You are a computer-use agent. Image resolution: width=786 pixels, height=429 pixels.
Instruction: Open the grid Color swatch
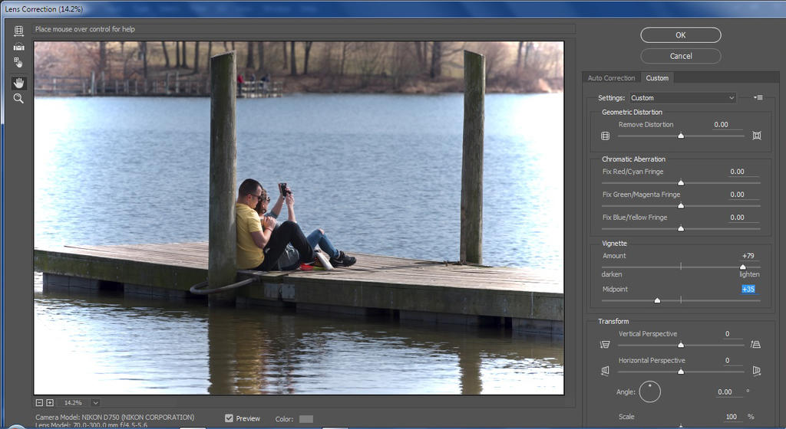(305, 419)
